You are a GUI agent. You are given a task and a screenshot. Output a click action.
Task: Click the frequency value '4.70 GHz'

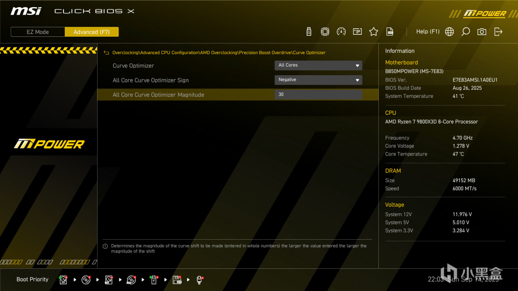click(x=463, y=138)
